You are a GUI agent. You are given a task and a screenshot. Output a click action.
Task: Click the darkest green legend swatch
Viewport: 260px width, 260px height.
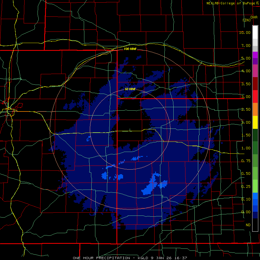255,135
